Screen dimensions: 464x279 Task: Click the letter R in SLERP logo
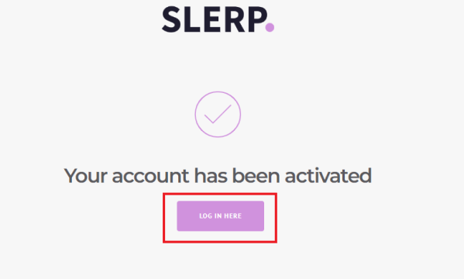click(x=235, y=19)
